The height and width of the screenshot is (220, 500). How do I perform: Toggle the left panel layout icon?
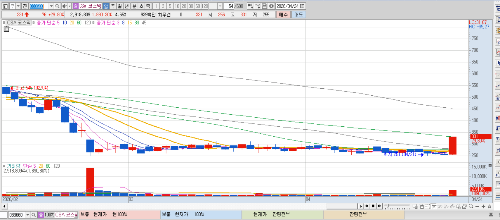tap(5, 6)
